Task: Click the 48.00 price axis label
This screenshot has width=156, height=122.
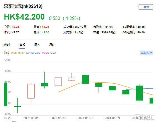Action: 8,71
